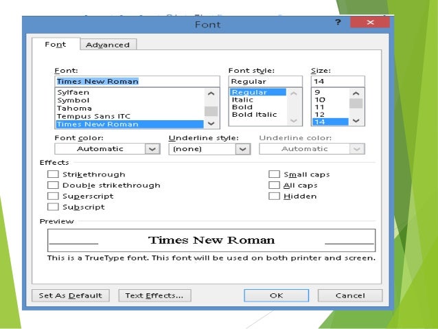Select Times New Roman list entry
Viewport: 438px width, 329px height.
coord(130,124)
